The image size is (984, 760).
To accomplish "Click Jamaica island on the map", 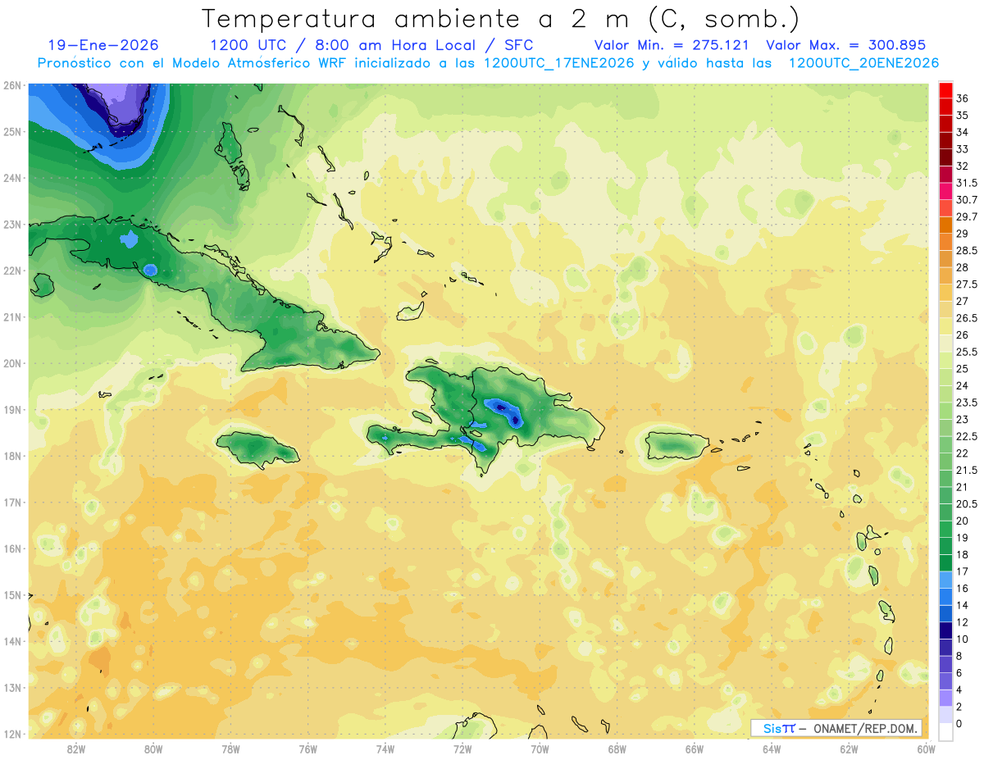I will point(257,448).
